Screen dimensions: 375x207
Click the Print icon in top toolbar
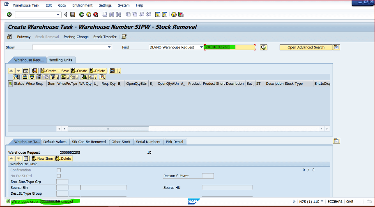tap(105, 15)
